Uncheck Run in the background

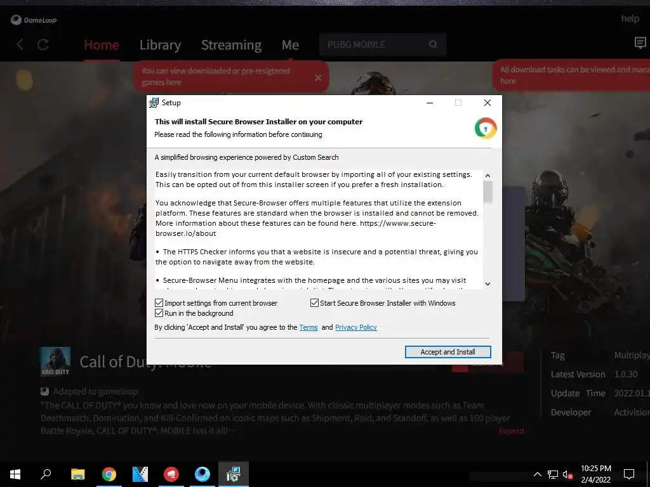(159, 313)
